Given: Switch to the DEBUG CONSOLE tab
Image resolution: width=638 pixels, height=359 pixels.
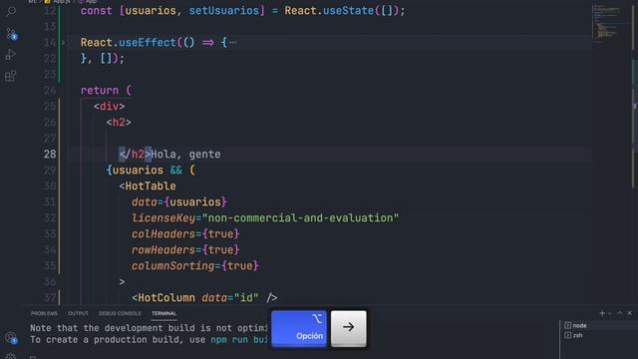Looking at the screenshot, I should click(x=120, y=313).
